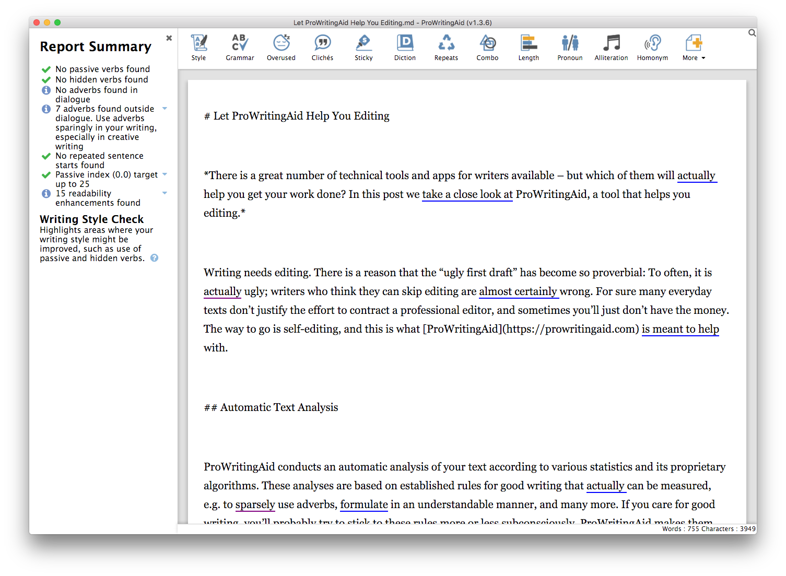Open the Writing Style Check help icon
The width and height of the screenshot is (786, 576).
coord(154,258)
